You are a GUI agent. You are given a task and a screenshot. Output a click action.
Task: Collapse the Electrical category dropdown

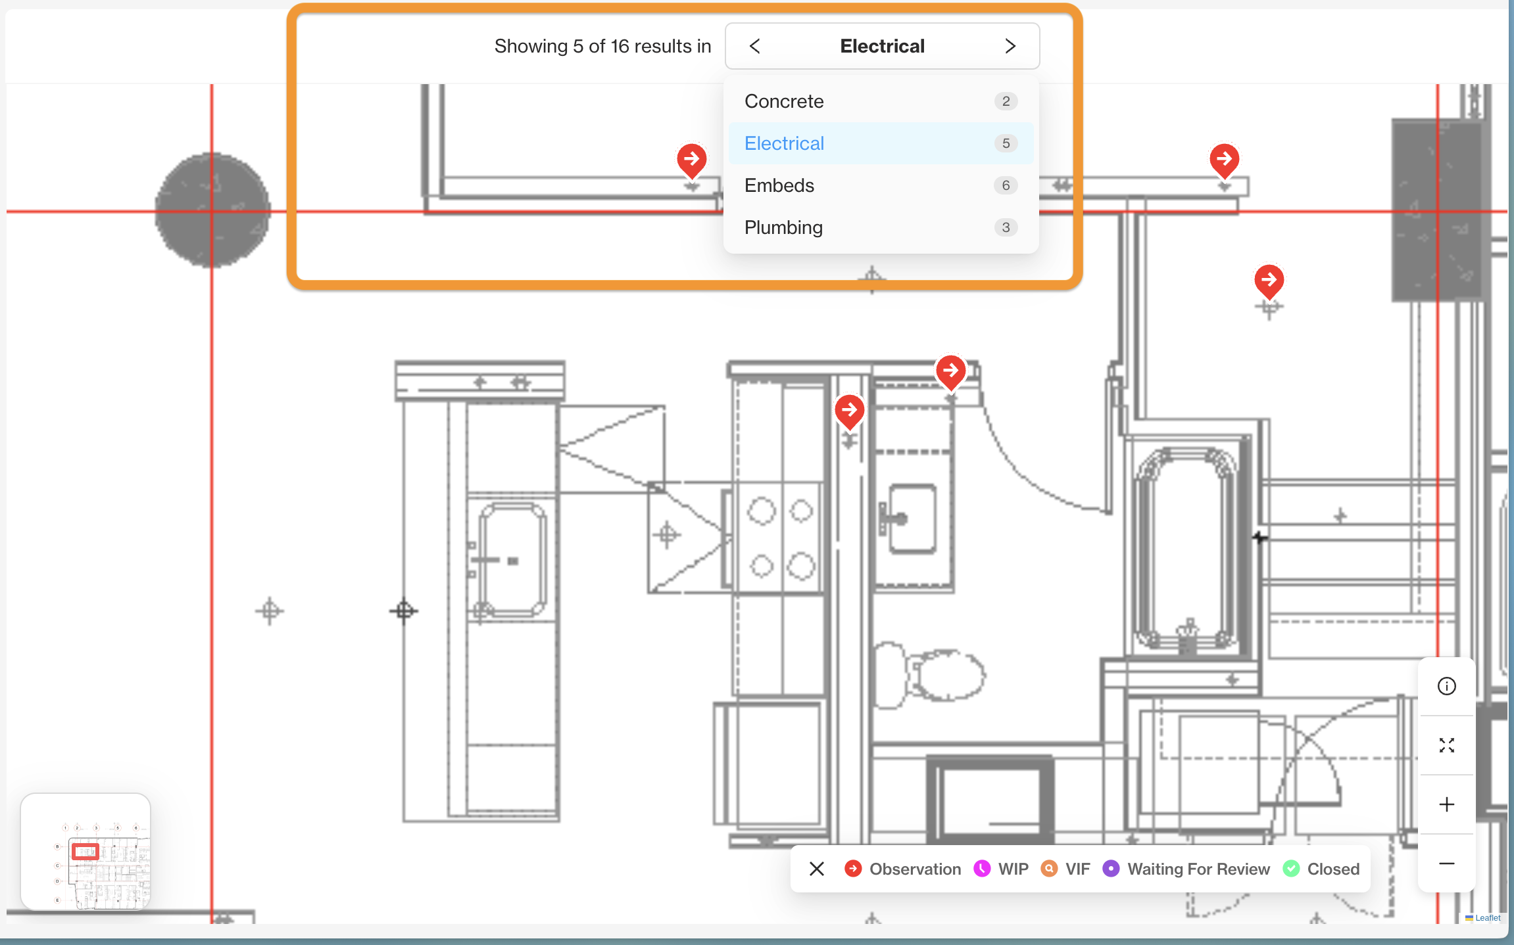pos(882,46)
